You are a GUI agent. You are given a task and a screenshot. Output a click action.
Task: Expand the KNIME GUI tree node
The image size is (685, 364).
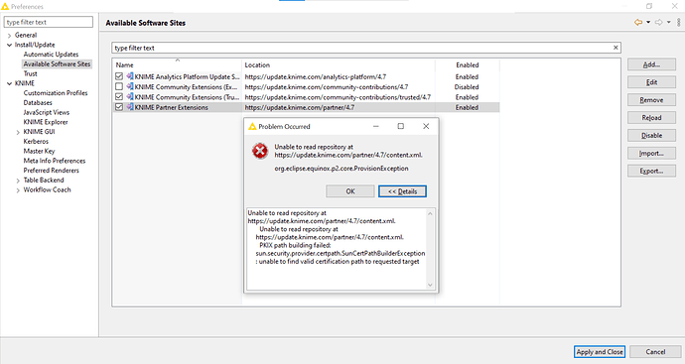coord(18,132)
